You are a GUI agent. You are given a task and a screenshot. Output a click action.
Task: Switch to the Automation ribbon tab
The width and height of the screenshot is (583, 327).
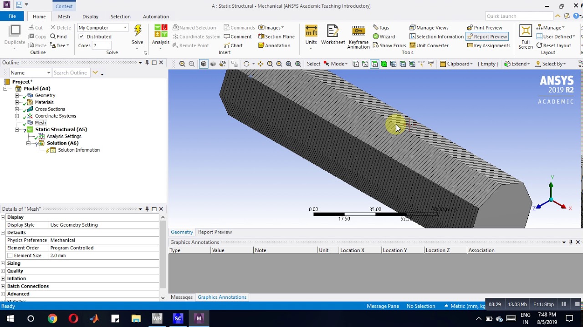pos(156,16)
